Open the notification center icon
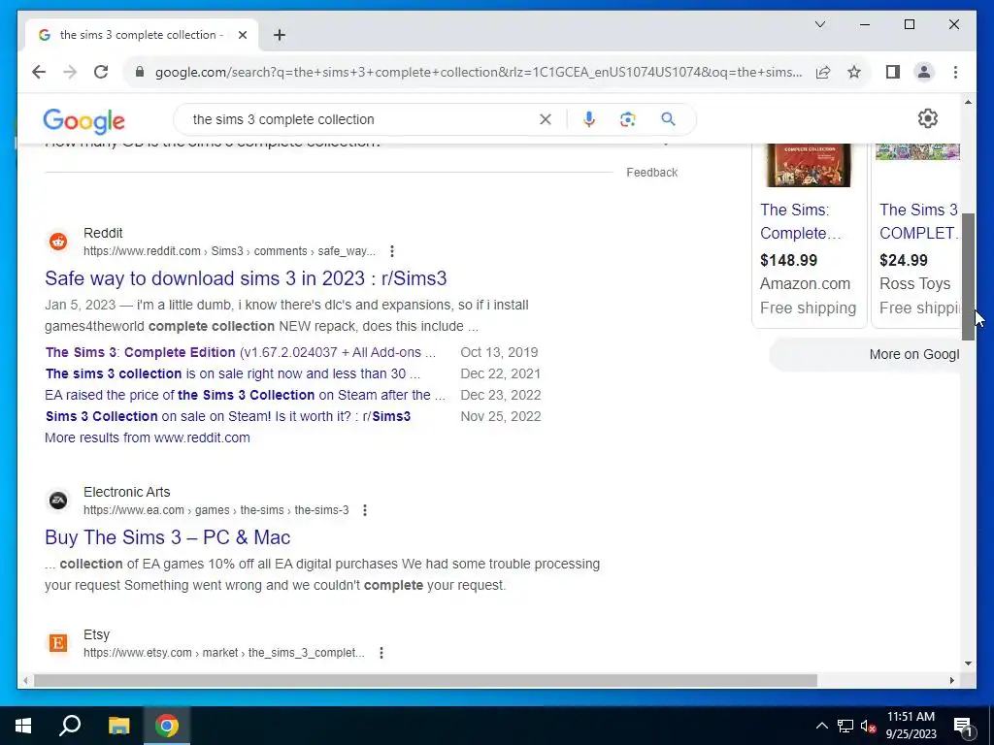This screenshot has height=745, width=994. click(x=963, y=727)
